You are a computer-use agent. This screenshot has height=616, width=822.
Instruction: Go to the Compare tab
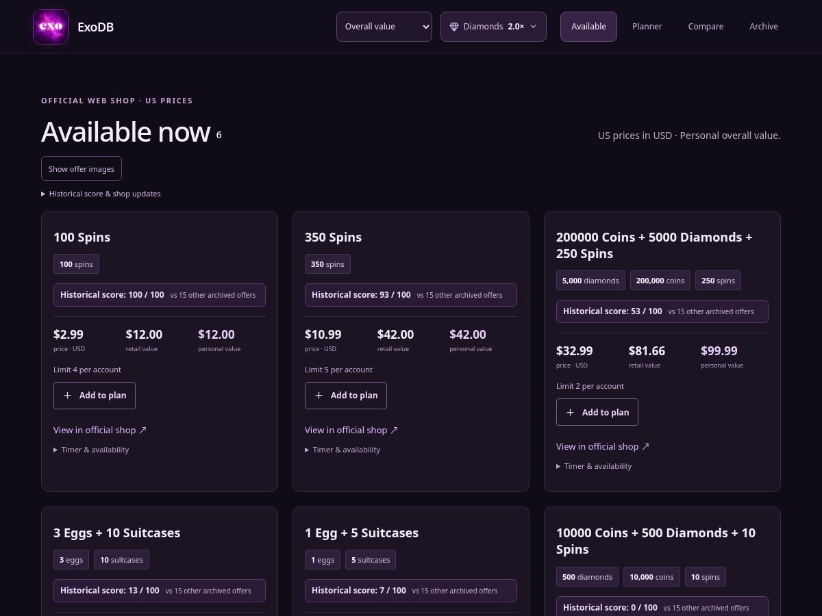tap(706, 27)
